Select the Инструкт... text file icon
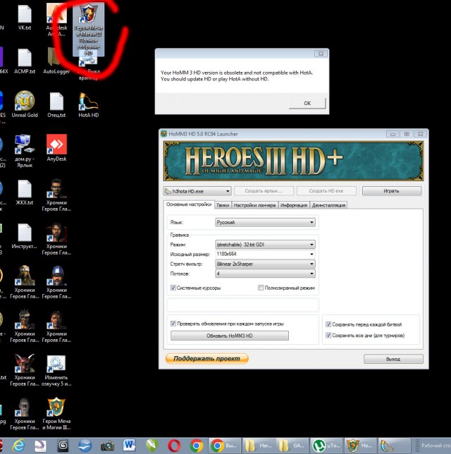This screenshot has height=454, width=451. (25, 236)
